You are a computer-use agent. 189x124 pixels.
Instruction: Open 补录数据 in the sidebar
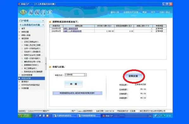pyautogui.click(x=25, y=88)
